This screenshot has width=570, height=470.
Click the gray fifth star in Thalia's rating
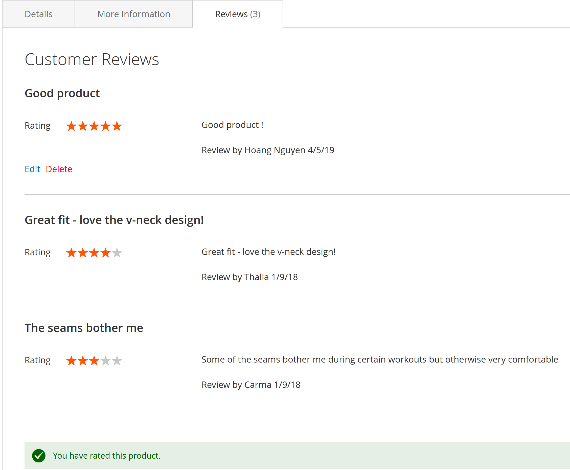pyautogui.click(x=117, y=253)
